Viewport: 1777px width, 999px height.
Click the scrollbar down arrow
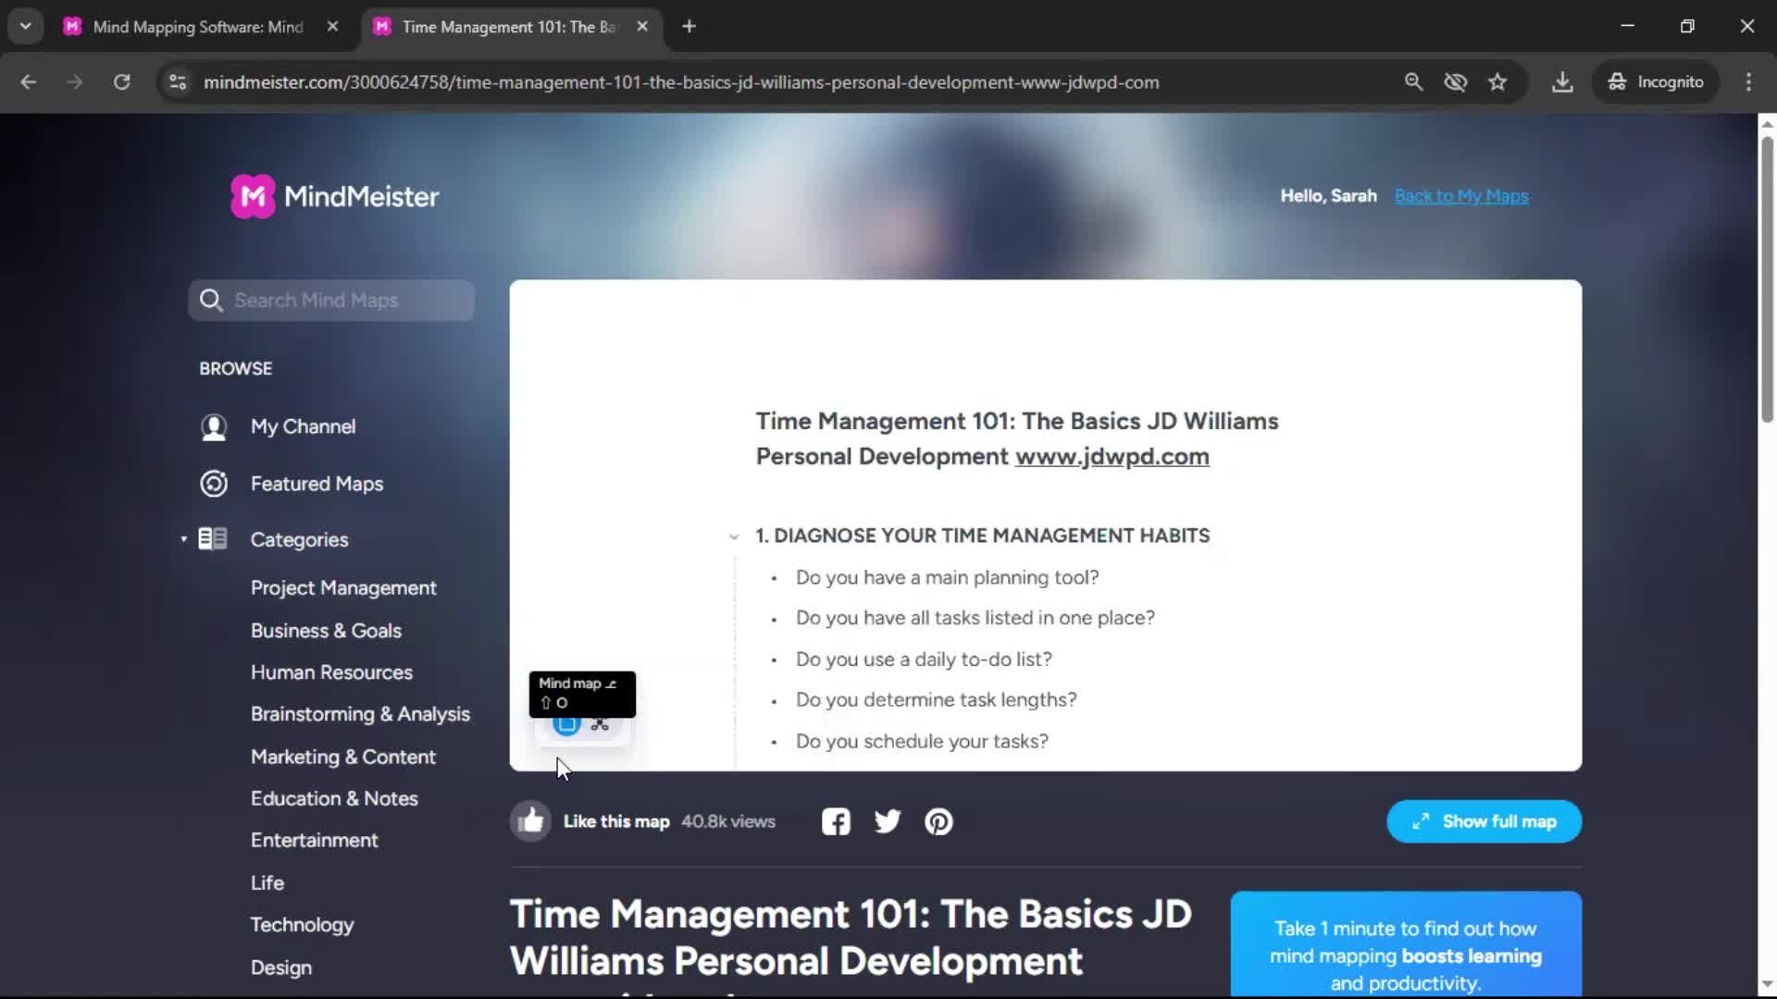point(1767,985)
